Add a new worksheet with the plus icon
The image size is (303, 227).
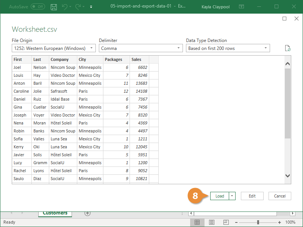click(x=87, y=213)
